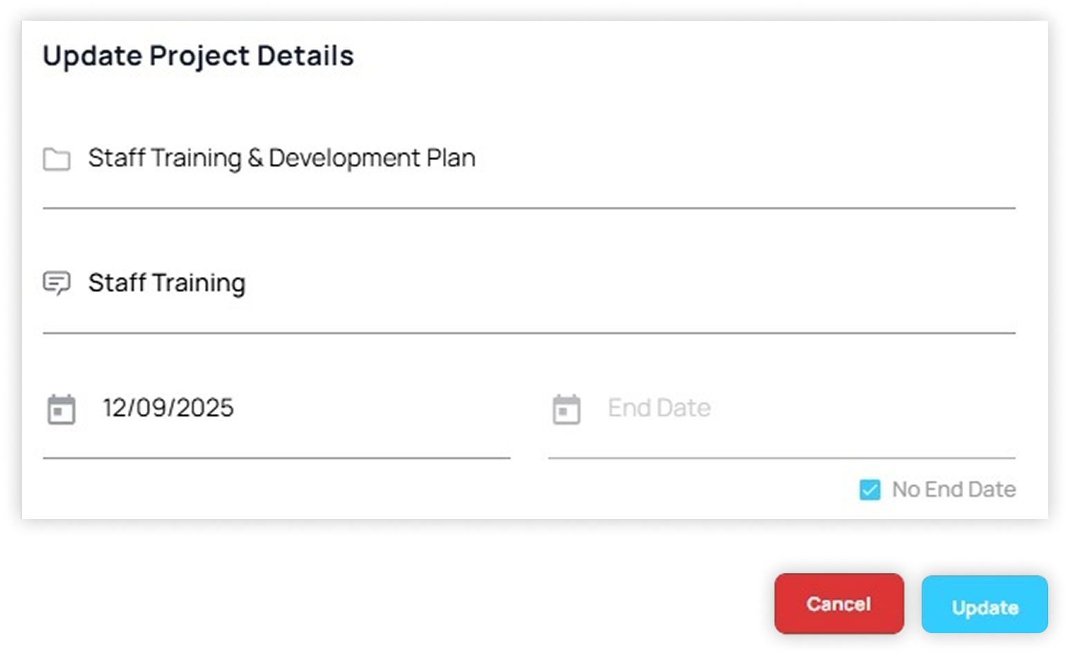Click the word 'Plan' in project name
The width and height of the screenshot is (1069, 656).
point(450,158)
